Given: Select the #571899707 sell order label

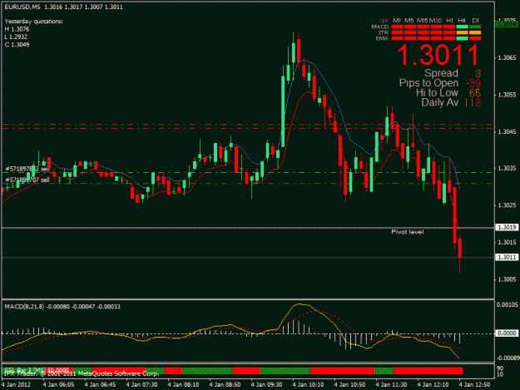Looking at the screenshot, I should click(27, 180).
